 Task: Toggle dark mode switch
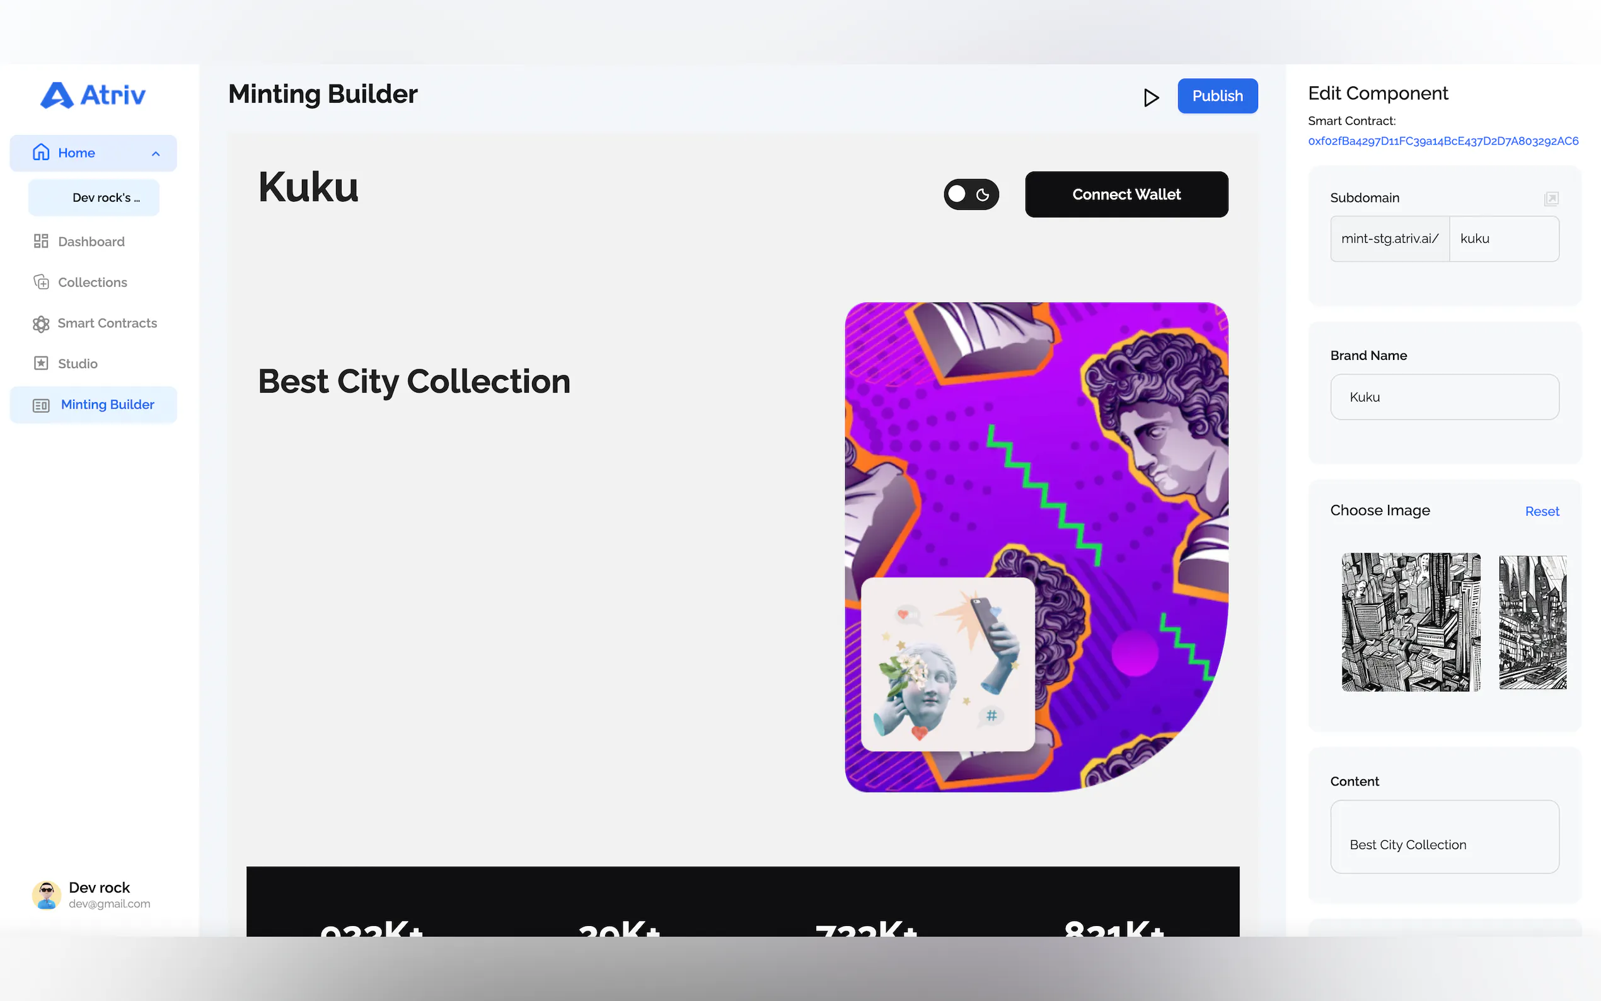pyautogui.click(x=971, y=195)
